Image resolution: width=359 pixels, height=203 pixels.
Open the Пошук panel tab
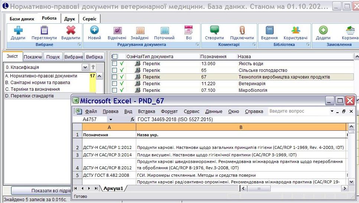(x=53, y=57)
